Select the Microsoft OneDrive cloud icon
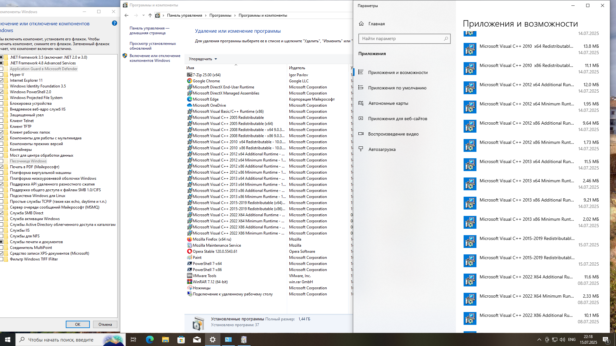 coord(189,105)
